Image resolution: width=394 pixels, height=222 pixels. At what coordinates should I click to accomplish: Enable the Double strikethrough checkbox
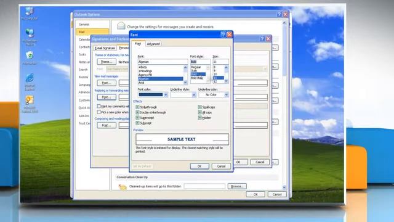(x=137, y=112)
